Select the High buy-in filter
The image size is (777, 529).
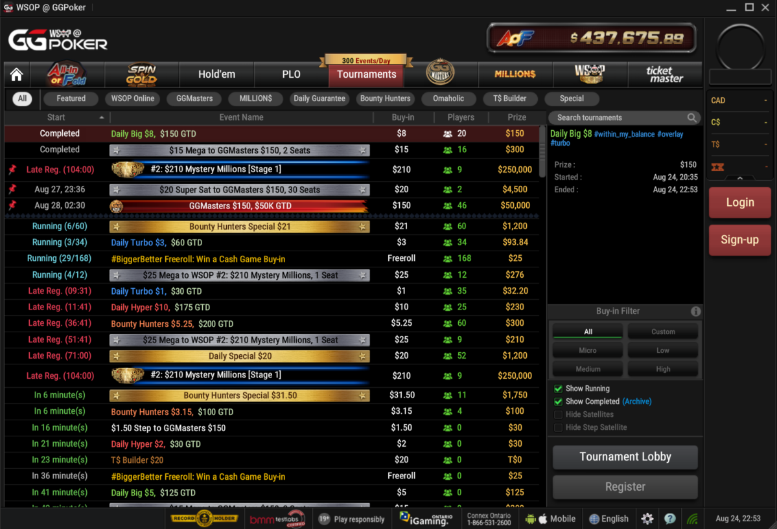tap(663, 369)
